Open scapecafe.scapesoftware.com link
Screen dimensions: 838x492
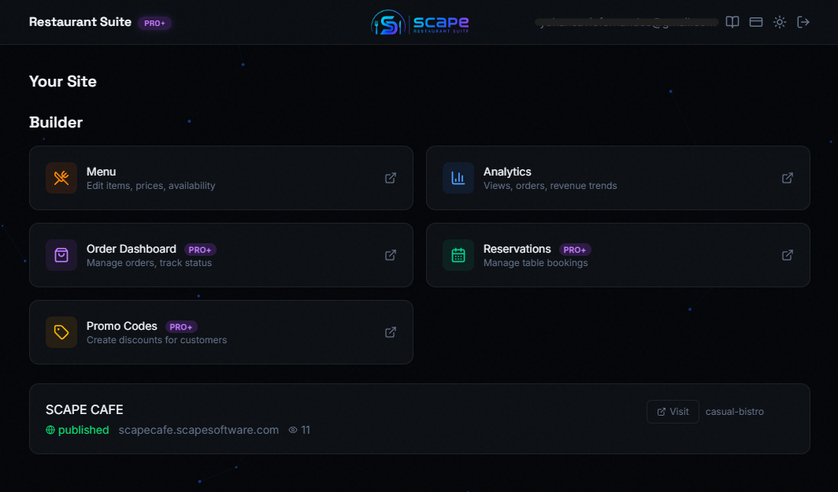[198, 430]
